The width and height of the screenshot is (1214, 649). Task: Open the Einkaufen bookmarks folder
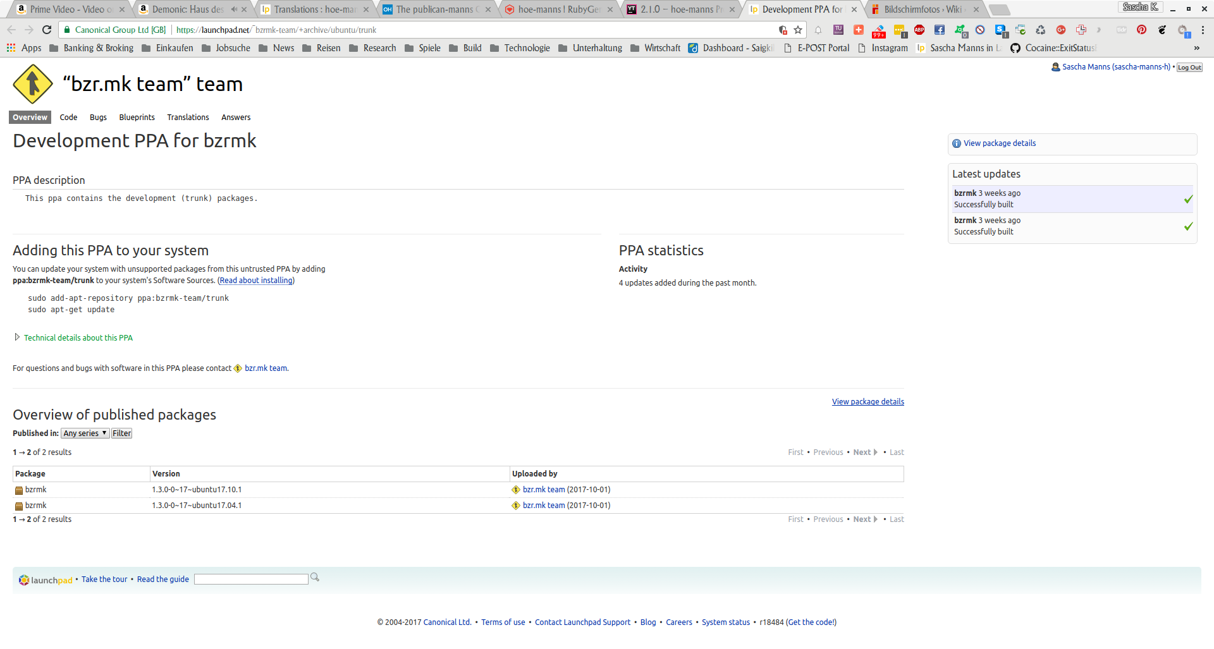point(168,48)
